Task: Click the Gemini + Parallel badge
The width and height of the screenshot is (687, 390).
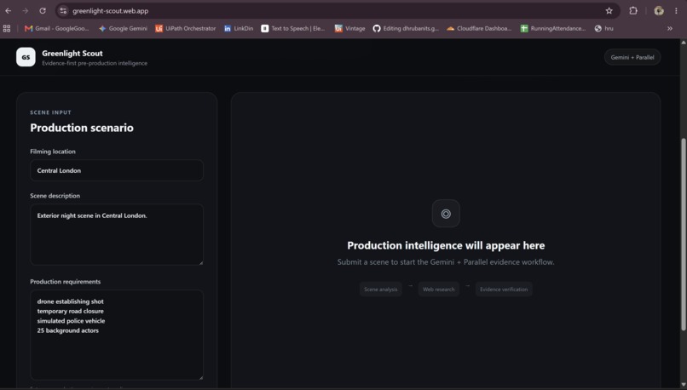Action: click(x=632, y=57)
